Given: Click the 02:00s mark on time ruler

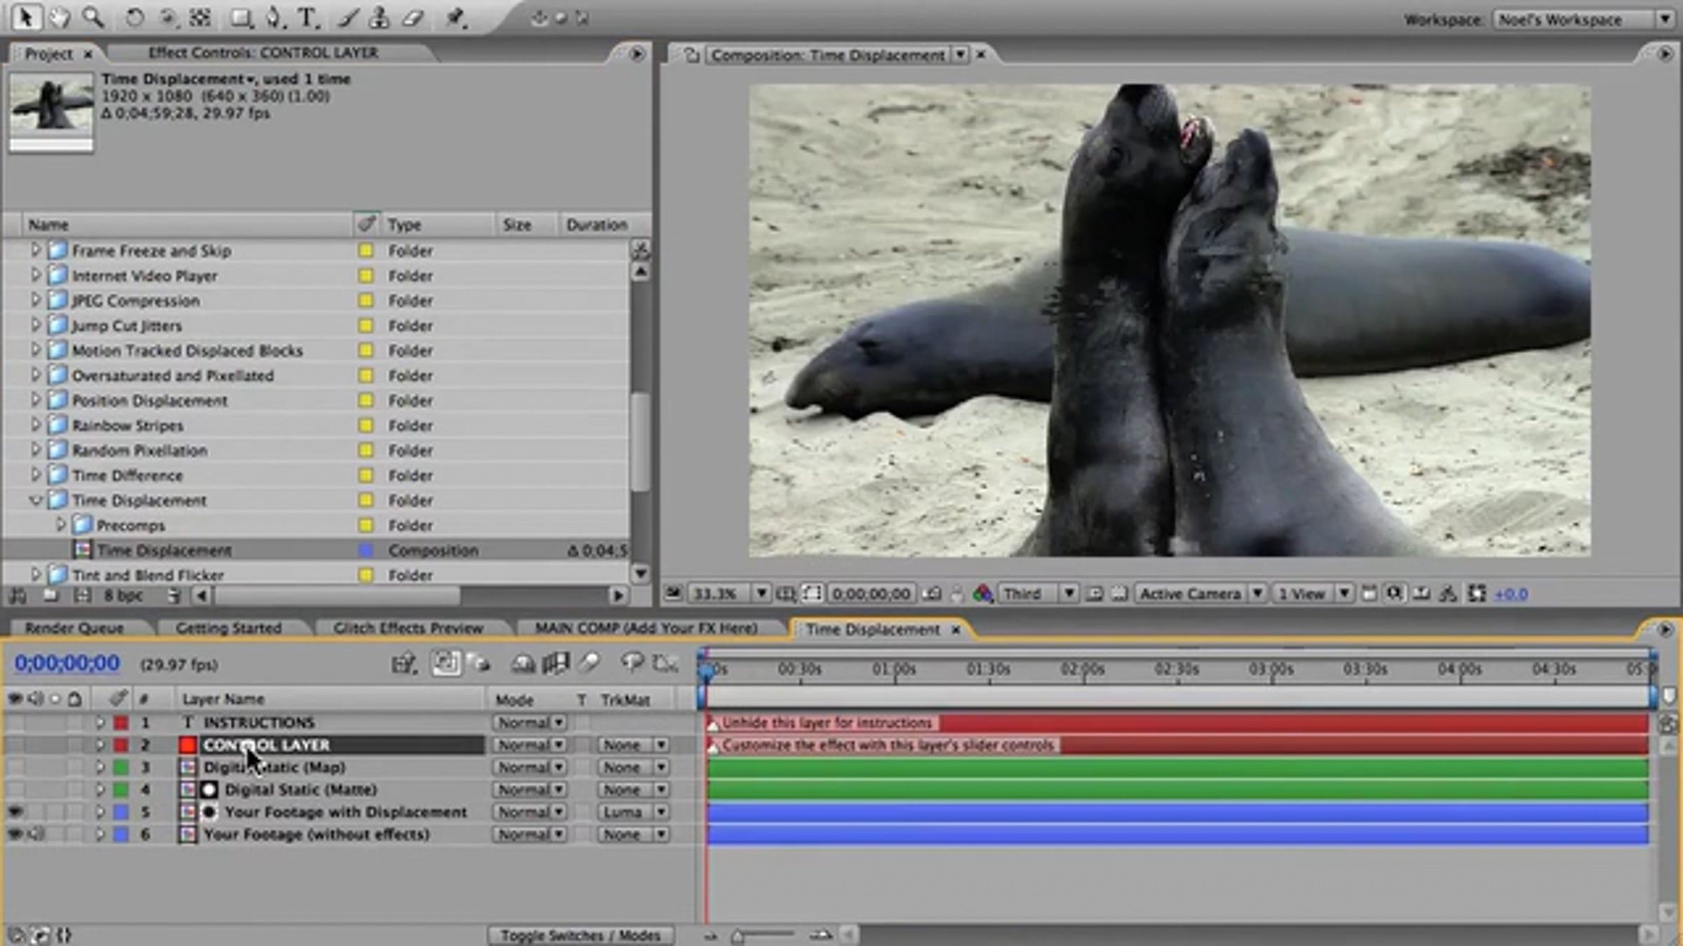Looking at the screenshot, I should pyautogui.click(x=1083, y=671).
